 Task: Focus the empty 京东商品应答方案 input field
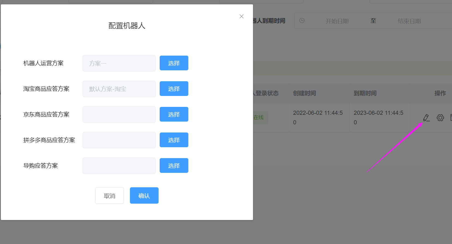point(119,115)
